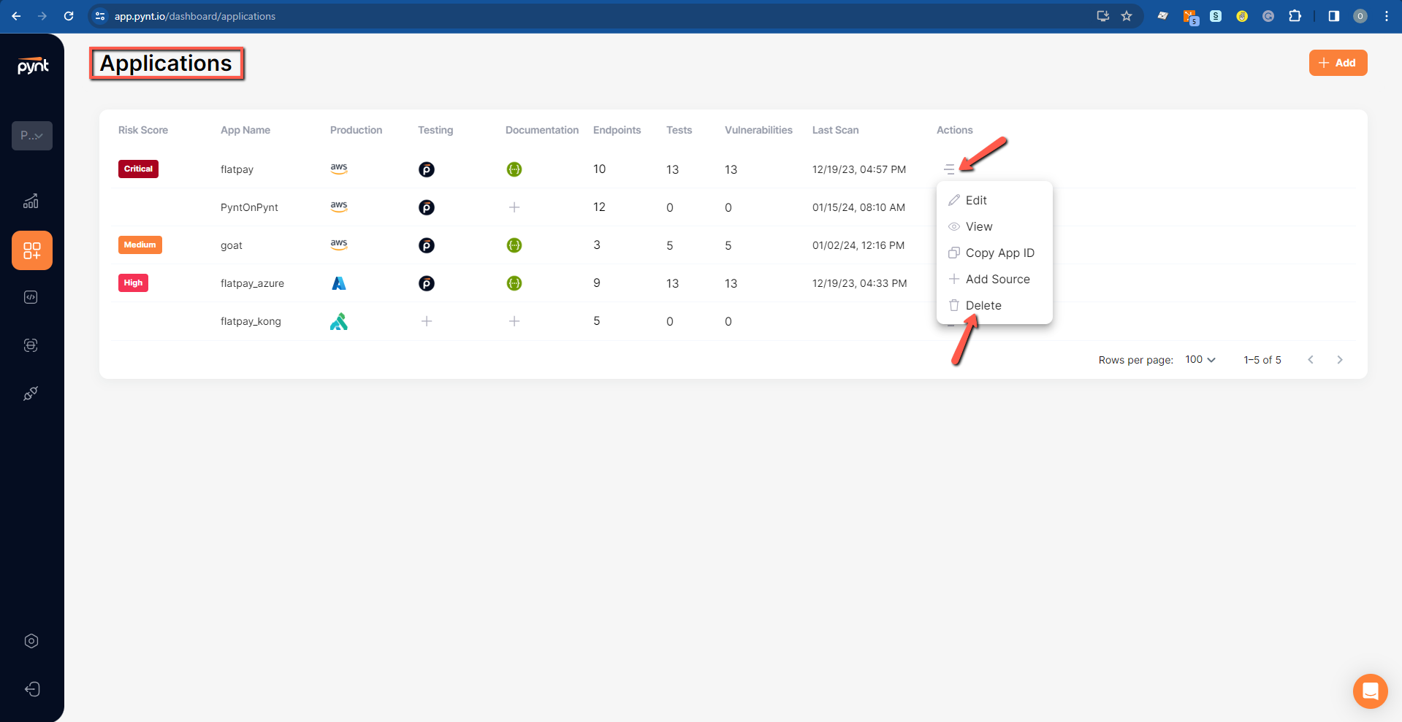The image size is (1402, 722).
Task: Open the Rows per page dropdown
Action: pyautogui.click(x=1200, y=360)
